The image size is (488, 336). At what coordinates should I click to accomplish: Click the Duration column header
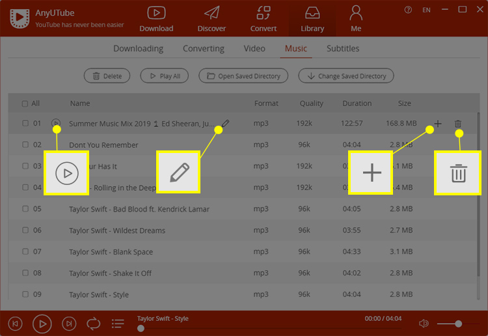pos(357,104)
